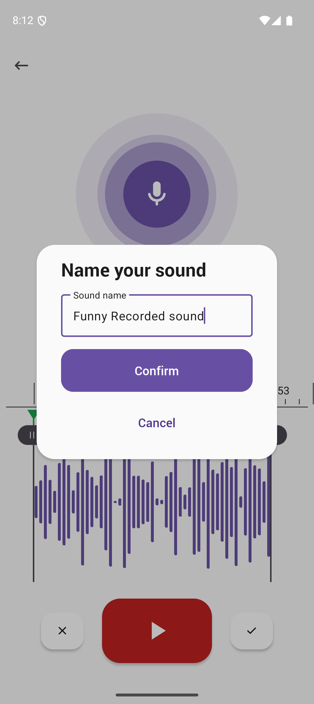This screenshot has width=314, height=704.
Task: Tap the timeline ruler near 53
Action: [283, 391]
